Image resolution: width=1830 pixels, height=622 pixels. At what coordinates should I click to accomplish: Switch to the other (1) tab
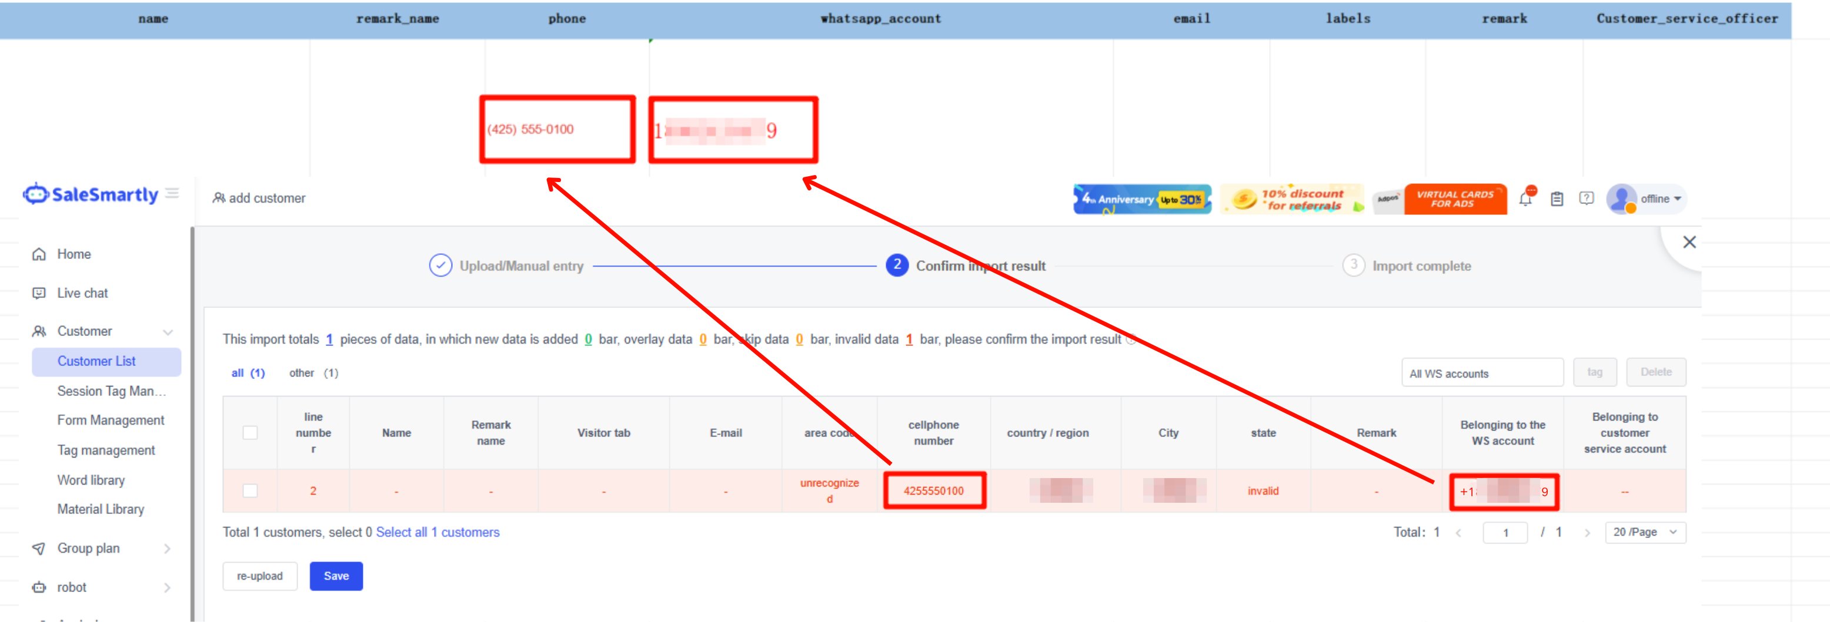(x=313, y=373)
